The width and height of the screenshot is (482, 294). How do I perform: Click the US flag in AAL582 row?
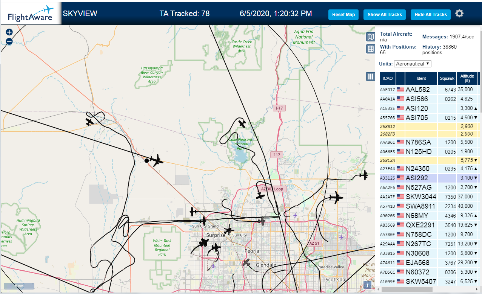click(x=400, y=90)
